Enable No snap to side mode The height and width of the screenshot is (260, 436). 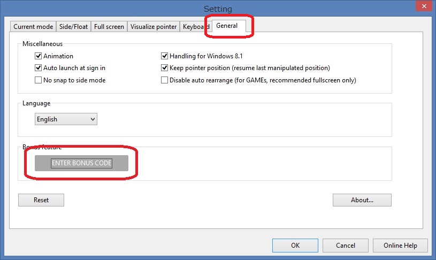[39, 80]
